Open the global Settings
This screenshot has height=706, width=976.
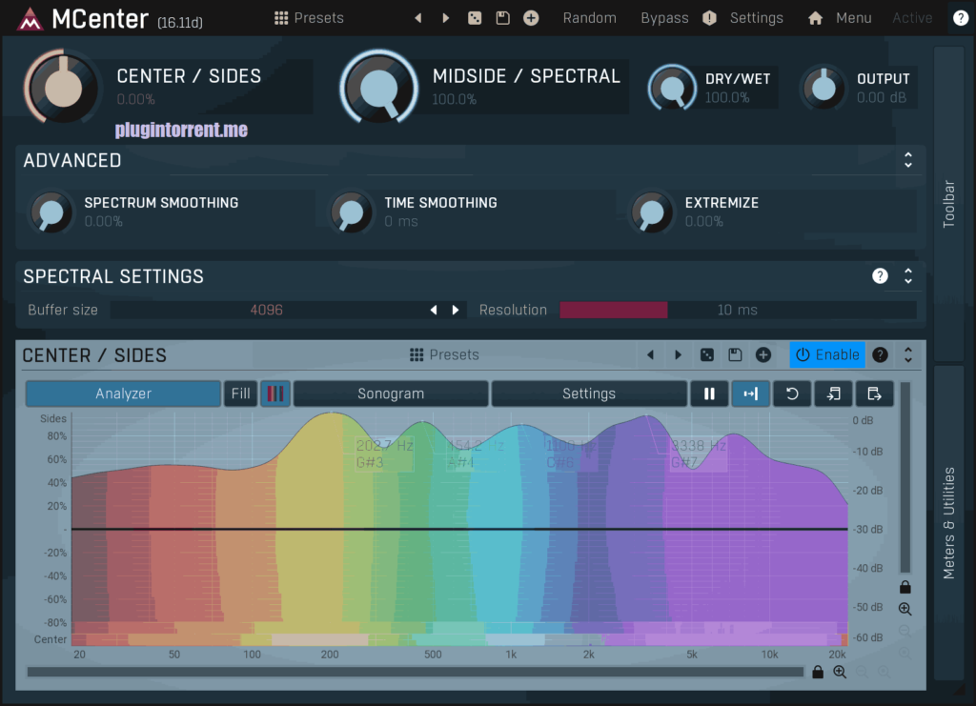(x=756, y=18)
